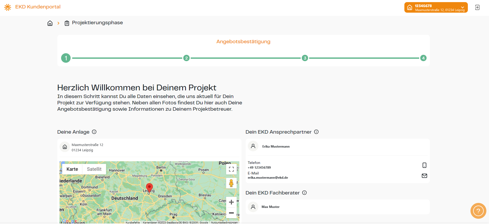Click the EKD sun logo icon
489x224 pixels.
[x=8, y=7]
